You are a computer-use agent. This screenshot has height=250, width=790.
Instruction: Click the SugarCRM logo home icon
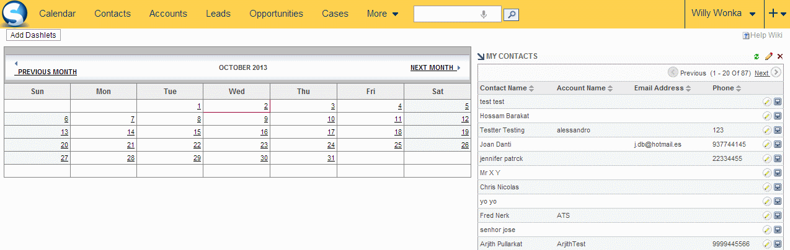click(15, 14)
